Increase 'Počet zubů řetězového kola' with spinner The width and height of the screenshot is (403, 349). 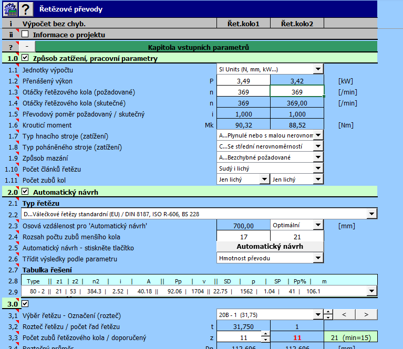pyautogui.click(x=265, y=335)
